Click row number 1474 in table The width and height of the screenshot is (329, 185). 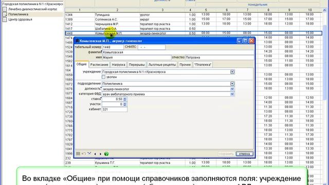pos(69,38)
